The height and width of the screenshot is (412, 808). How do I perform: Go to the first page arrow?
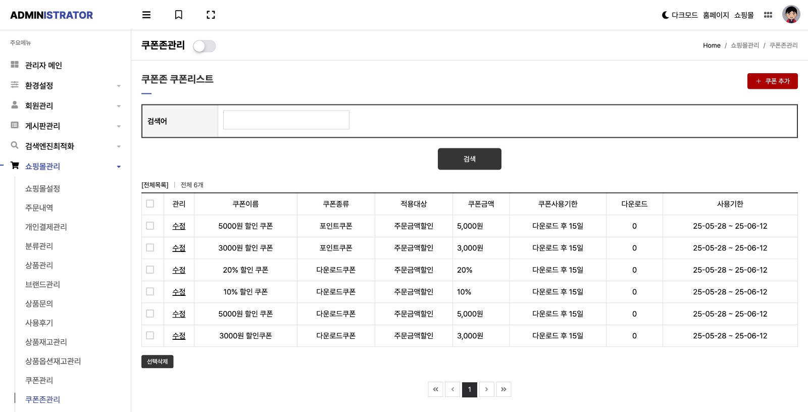point(435,389)
